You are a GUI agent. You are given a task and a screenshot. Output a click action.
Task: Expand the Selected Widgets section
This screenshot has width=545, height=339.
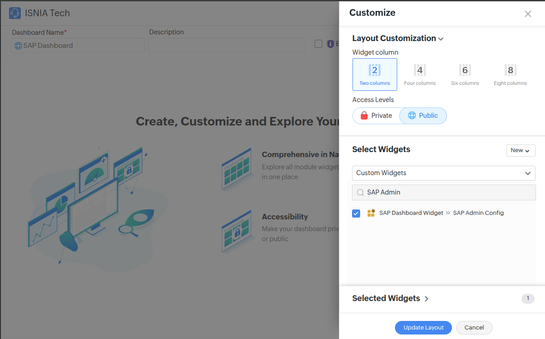click(x=426, y=298)
